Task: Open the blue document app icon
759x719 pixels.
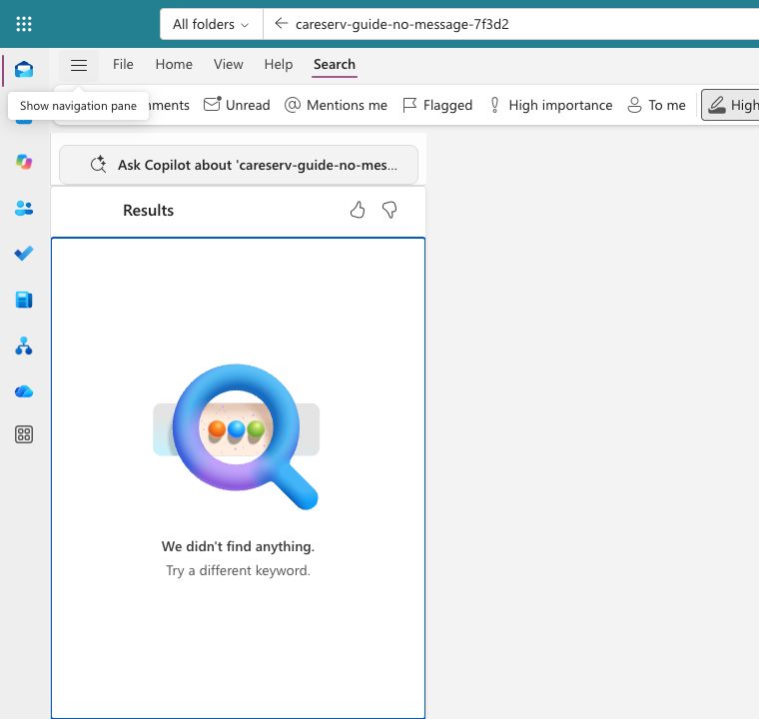Action: pos(24,300)
